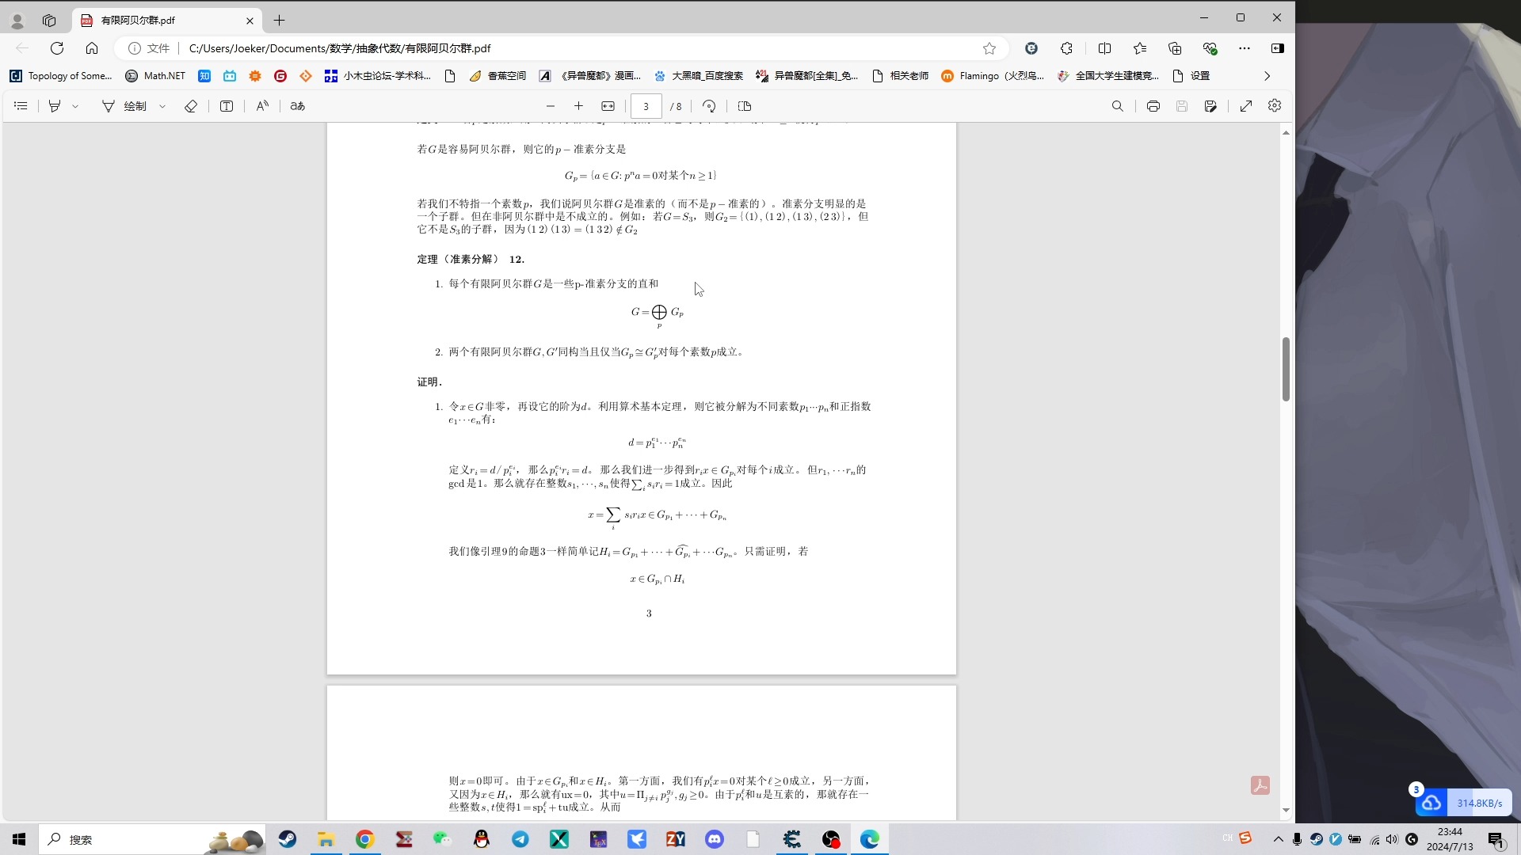
Task: Expand bookmarks bar overflow chevron
Action: click(x=1267, y=76)
